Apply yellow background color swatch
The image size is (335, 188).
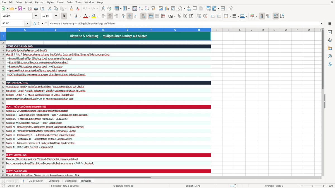point(94,16)
